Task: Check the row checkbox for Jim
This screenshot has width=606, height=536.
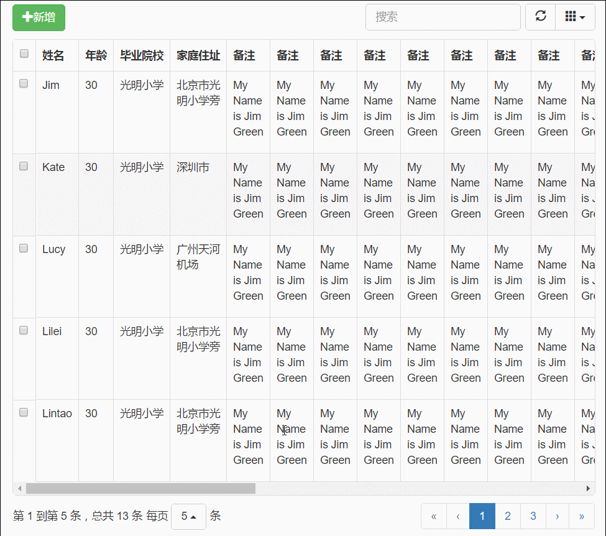Action: (x=24, y=83)
